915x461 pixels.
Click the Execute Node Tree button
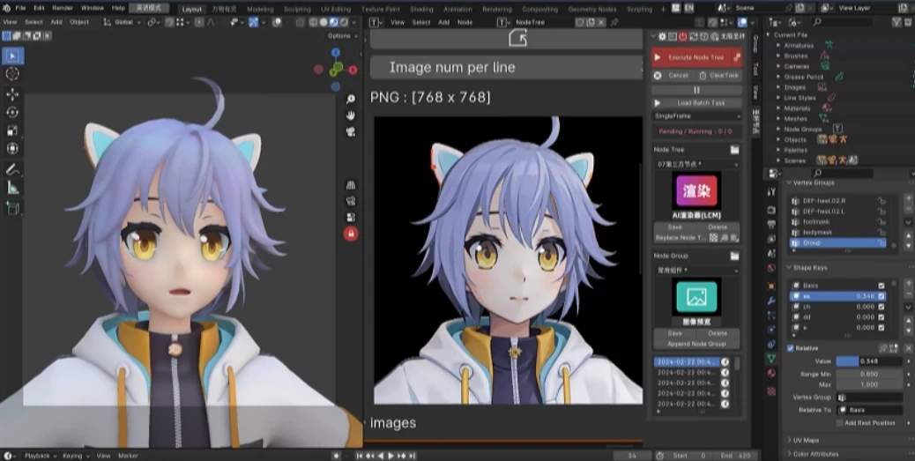[x=696, y=57]
